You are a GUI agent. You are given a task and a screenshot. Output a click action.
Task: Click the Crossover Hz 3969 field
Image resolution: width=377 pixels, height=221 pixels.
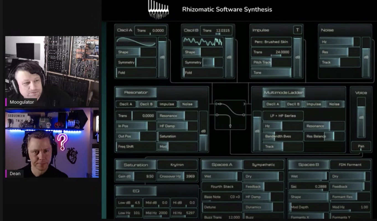coord(177,176)
